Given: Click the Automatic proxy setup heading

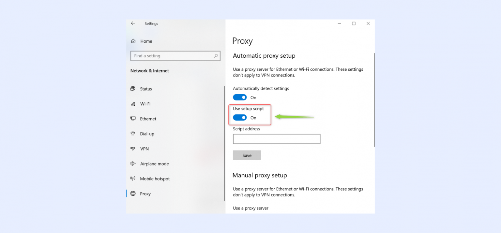Looking at the screenshot, I should coord(264,56).
